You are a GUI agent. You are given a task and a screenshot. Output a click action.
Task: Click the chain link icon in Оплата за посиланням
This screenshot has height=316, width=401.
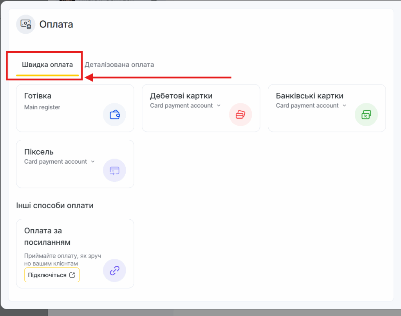coord(114,271)
